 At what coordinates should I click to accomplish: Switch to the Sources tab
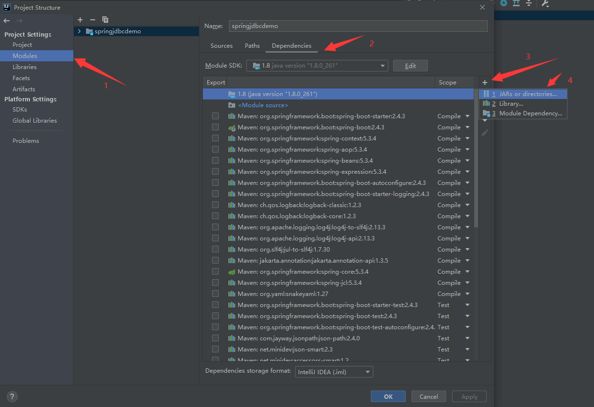pyautogui.click(x=222, y=46)
